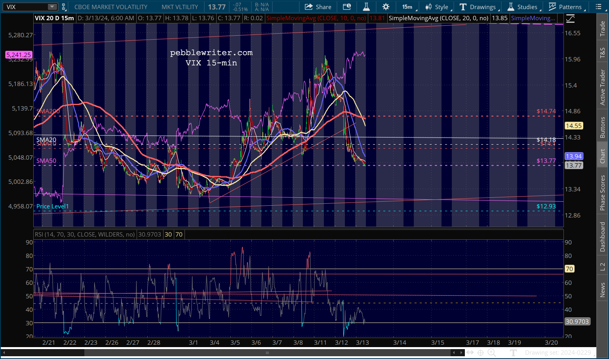Screen dimensions: 609x359
Task: Click the curve icon above price axis
Action: (570, 18)
